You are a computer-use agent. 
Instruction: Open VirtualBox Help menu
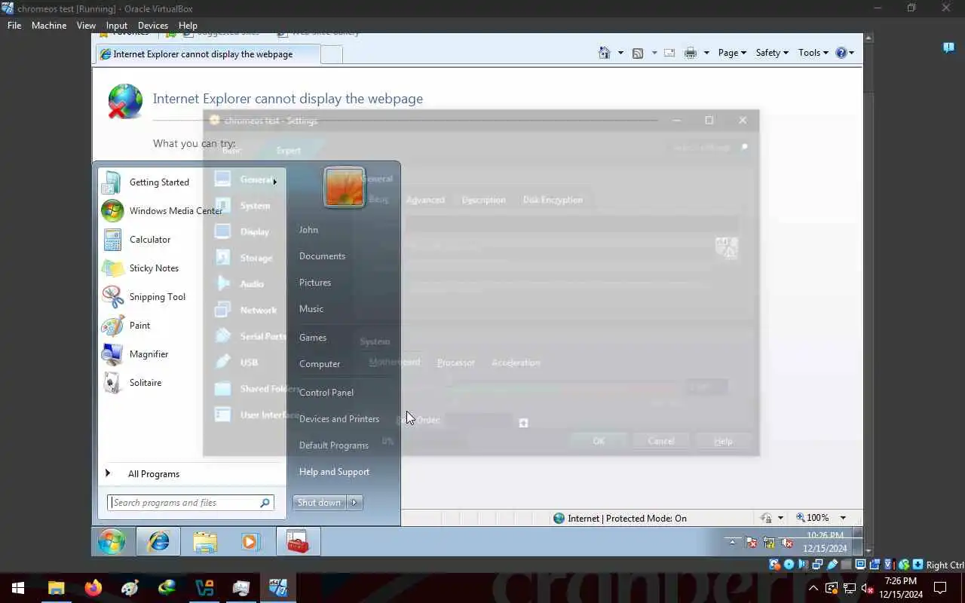pos(188,26)
